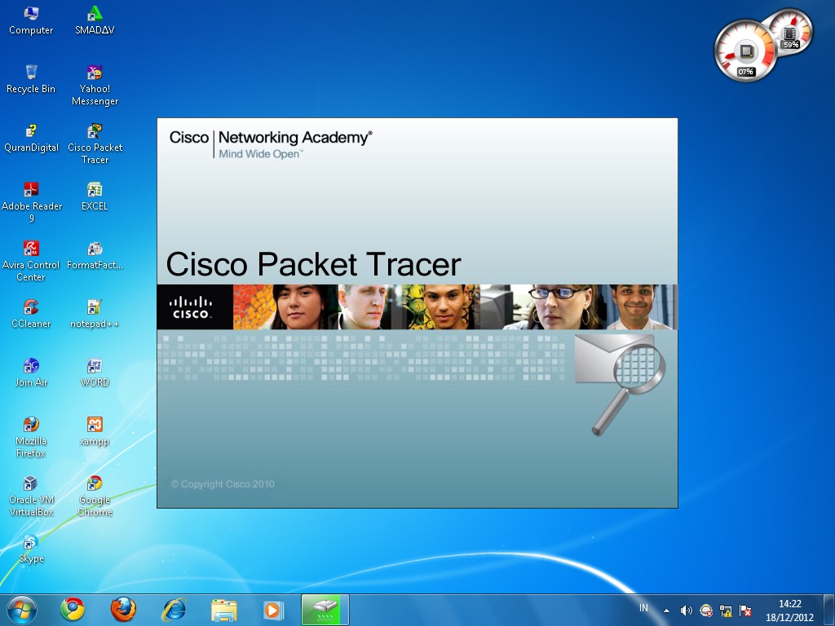
Task: Open Windows Media Player from taskbar
Action: tap(274, 610)
